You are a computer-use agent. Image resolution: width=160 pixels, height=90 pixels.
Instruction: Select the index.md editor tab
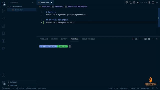point(45,2)
